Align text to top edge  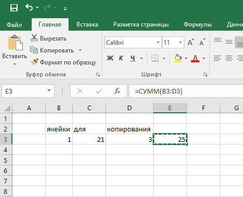pos(218,40)
